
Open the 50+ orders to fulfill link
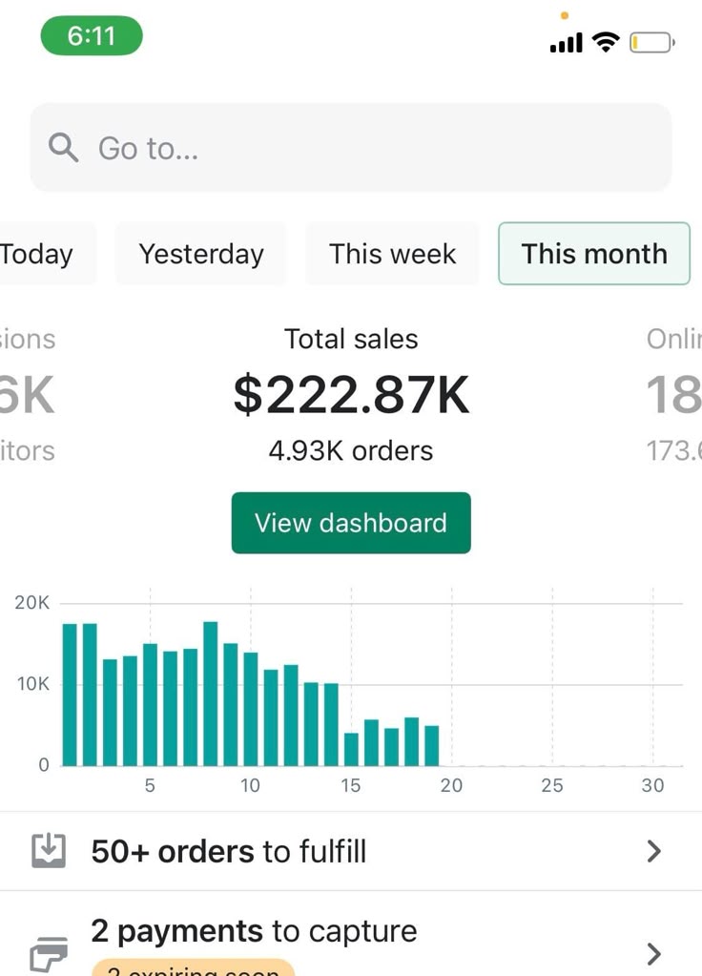[229, 851]
